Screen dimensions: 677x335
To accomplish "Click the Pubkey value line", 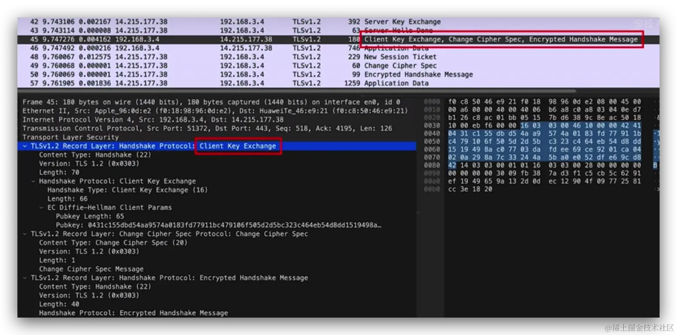I will [x=219, y=225].
